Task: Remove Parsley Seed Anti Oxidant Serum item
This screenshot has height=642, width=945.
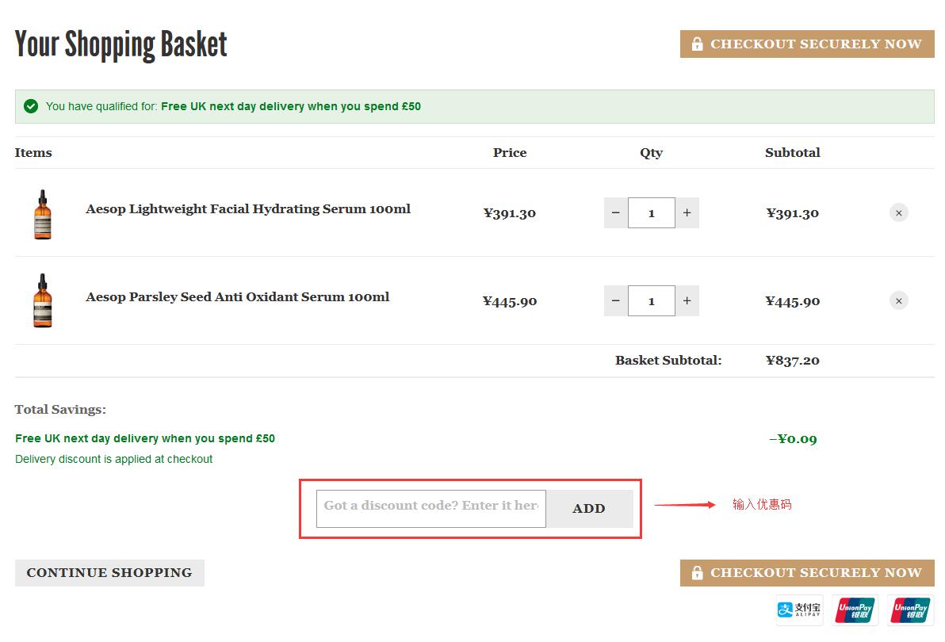Action: [898, 300]
